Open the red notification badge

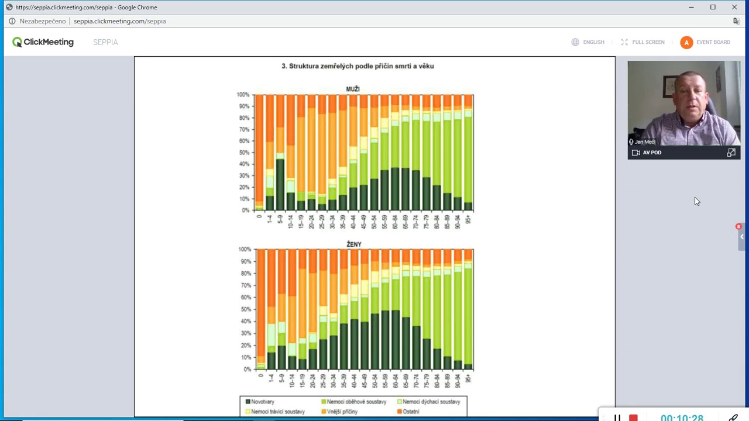pyautogui.click(x=738, y=226)
